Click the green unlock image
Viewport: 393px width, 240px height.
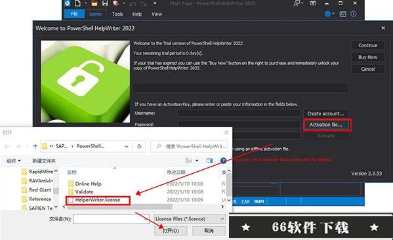pos(85,81)
